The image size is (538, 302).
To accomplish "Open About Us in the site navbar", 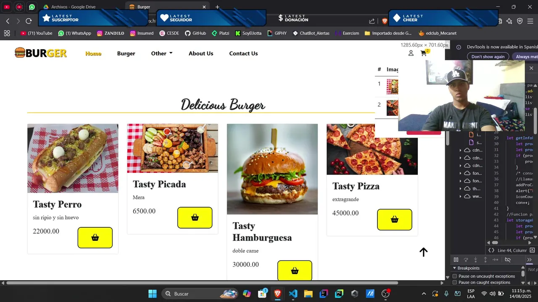I will point(201,53).
